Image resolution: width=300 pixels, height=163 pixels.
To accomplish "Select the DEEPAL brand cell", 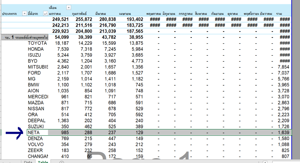I will [x=37, y=120].
